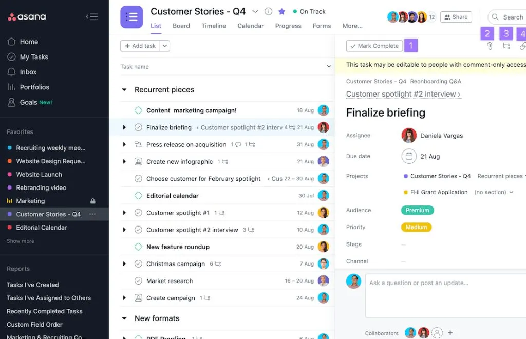Screen dimensions: 526x339
Task: Click the Search magnifier field
Action: pyautogui.click(x=507, y=17)
